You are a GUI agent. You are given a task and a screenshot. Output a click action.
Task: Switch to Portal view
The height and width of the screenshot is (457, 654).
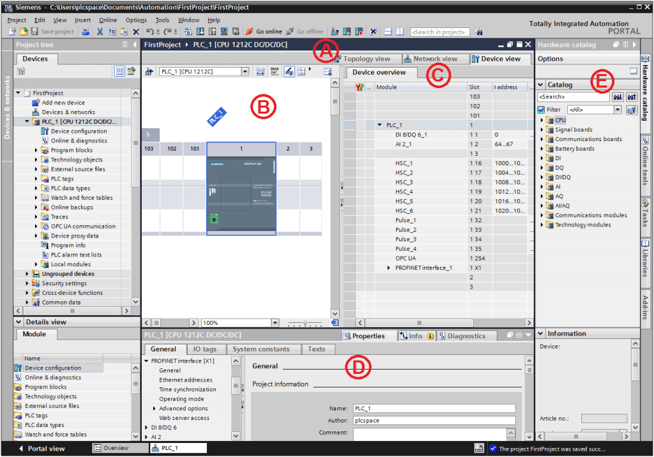pos(42,448)
